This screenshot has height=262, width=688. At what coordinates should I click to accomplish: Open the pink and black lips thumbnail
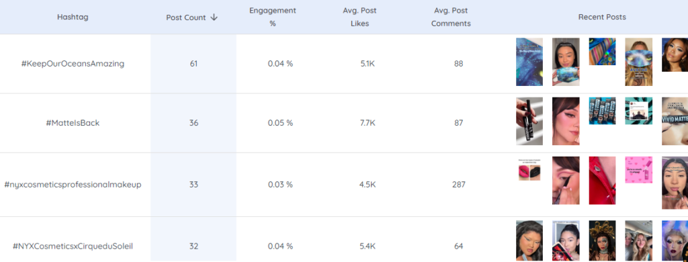point(529,170)
